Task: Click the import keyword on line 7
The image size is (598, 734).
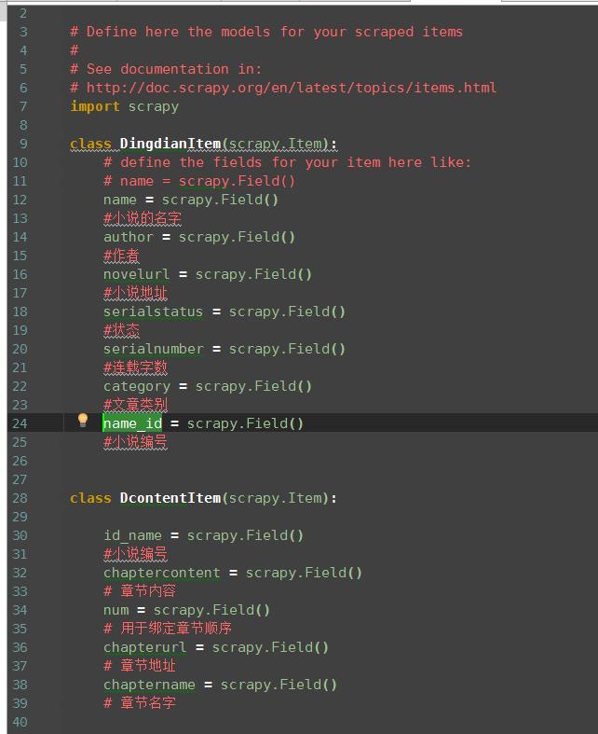Action: [95, 106]
